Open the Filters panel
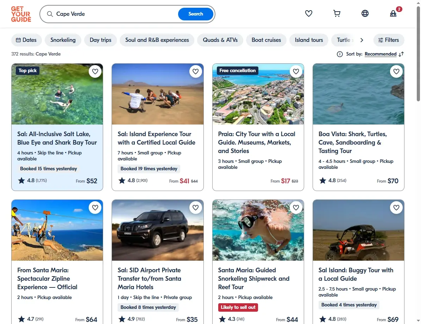Viewport: 421px width, 324px height. click(x=389, y=40)
